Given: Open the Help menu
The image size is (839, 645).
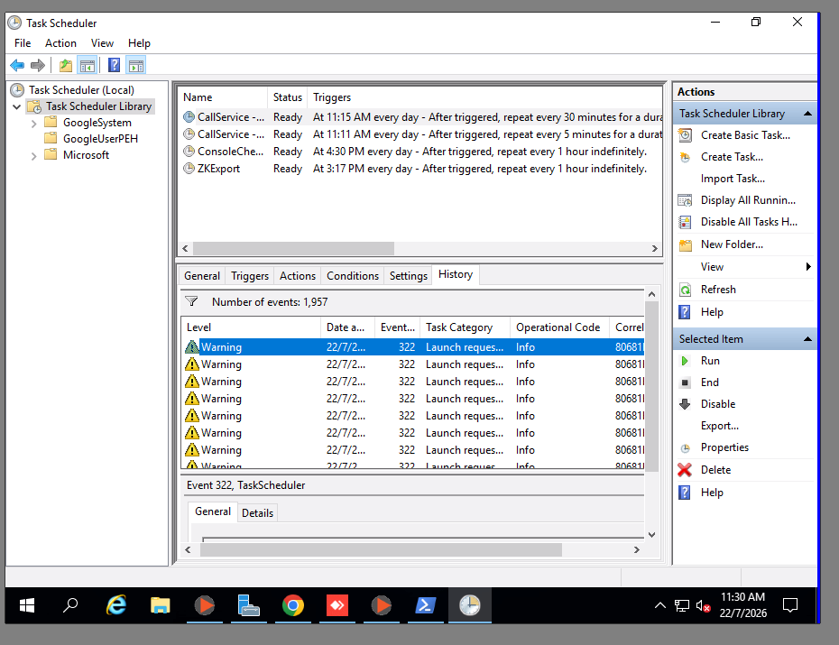Looking at the screenshot, I should pos(139,43).
